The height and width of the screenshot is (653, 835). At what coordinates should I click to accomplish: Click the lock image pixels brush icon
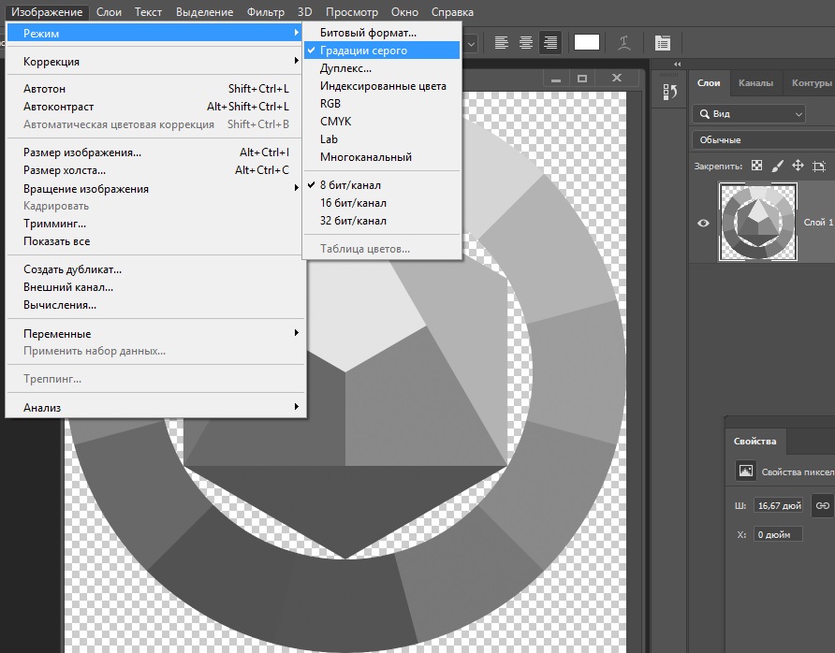[x=777, y=166]
